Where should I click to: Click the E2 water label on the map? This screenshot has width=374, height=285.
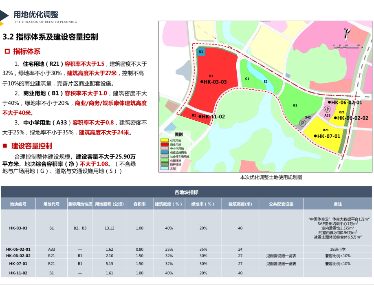tap(266, 82)
